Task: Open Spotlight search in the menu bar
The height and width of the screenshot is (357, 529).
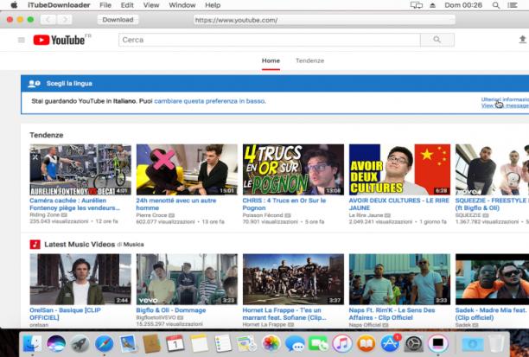Action: 495,5
